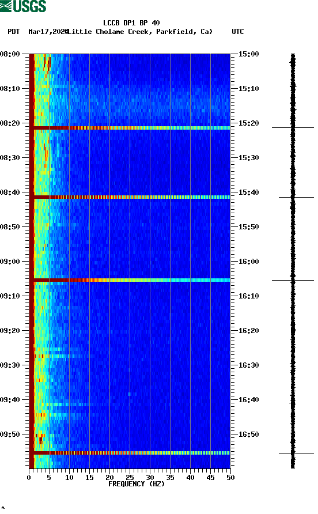318x514 pixels.
Task: Click the '0' frequency axis tick label
Action: pos(29,478)
